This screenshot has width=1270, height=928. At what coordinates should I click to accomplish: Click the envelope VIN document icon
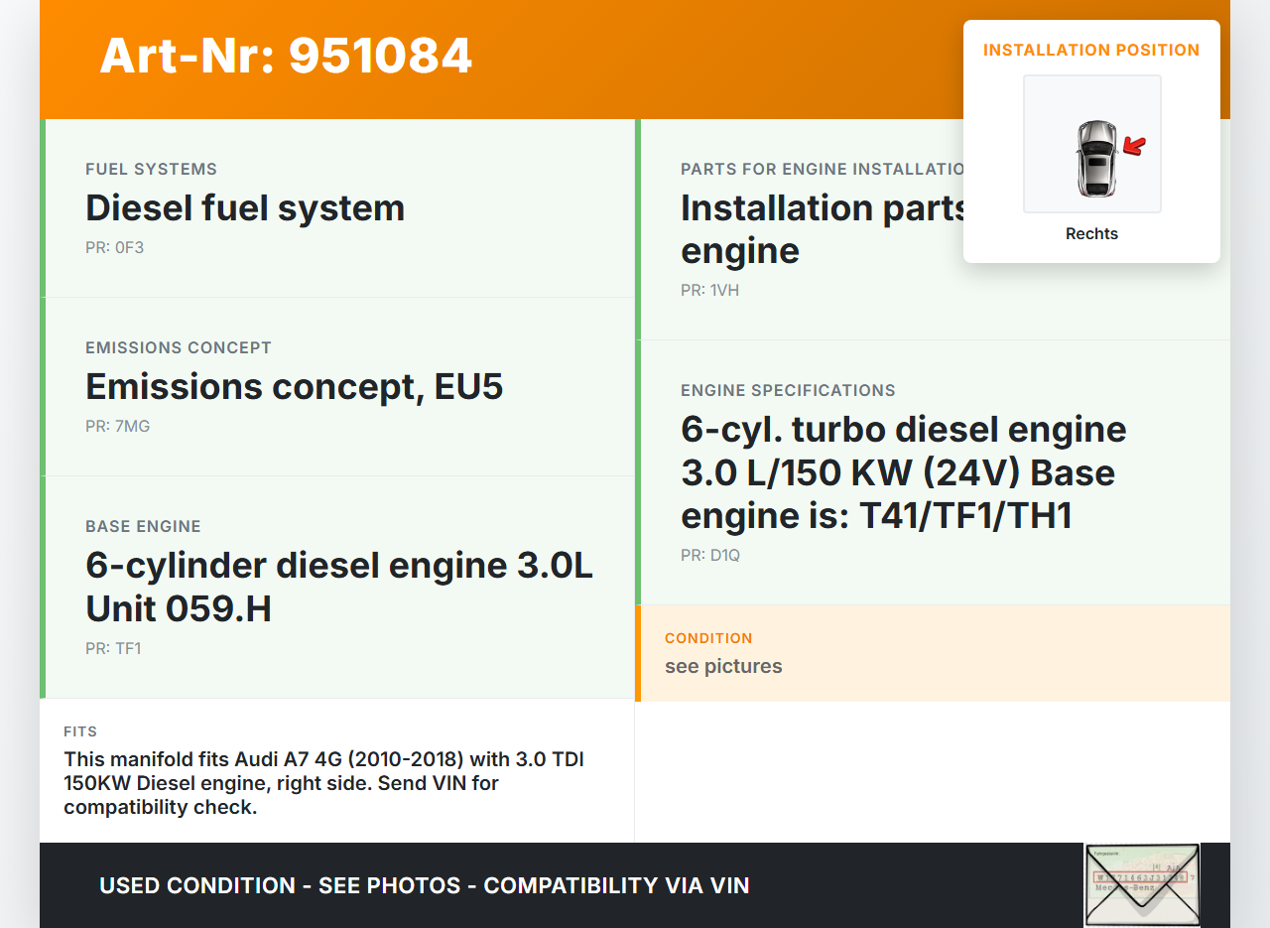[1142, 884]
